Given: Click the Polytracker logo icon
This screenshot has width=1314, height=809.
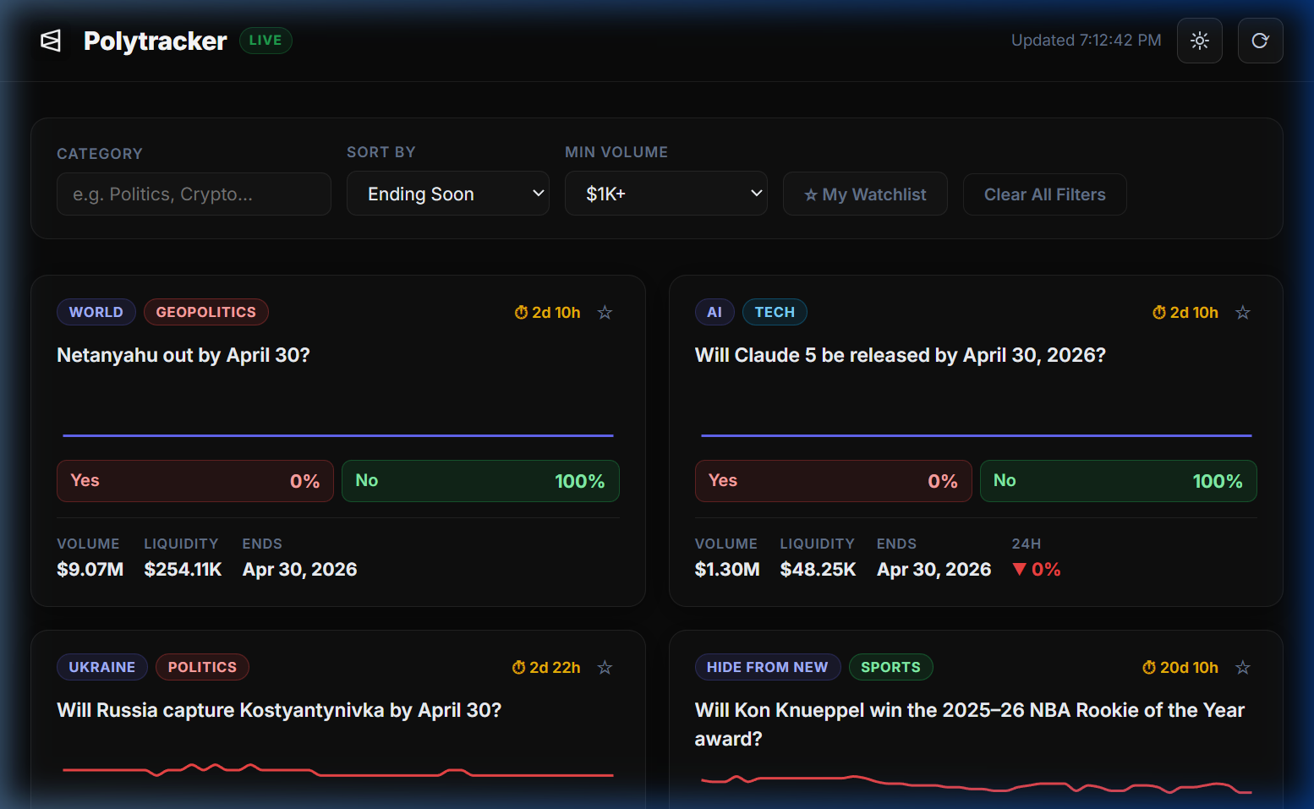Looking at the screenshot, I should (x=51, y=41).
